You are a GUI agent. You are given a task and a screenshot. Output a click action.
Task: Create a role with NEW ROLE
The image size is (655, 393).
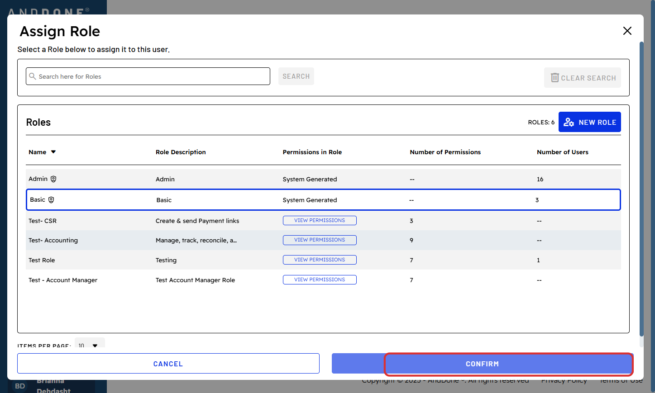point(589,122)
